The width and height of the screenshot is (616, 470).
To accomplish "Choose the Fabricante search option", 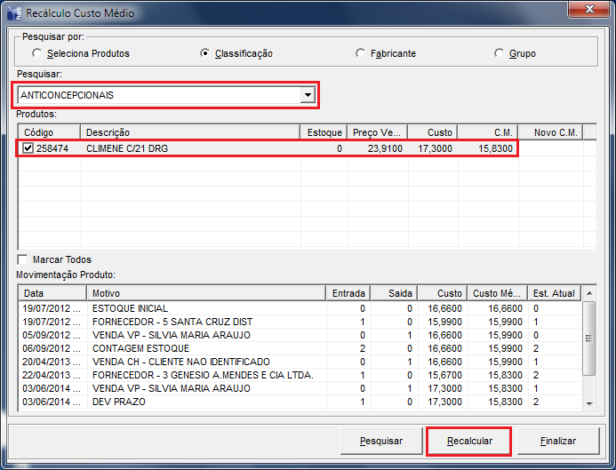I will [x=360, y=53].
